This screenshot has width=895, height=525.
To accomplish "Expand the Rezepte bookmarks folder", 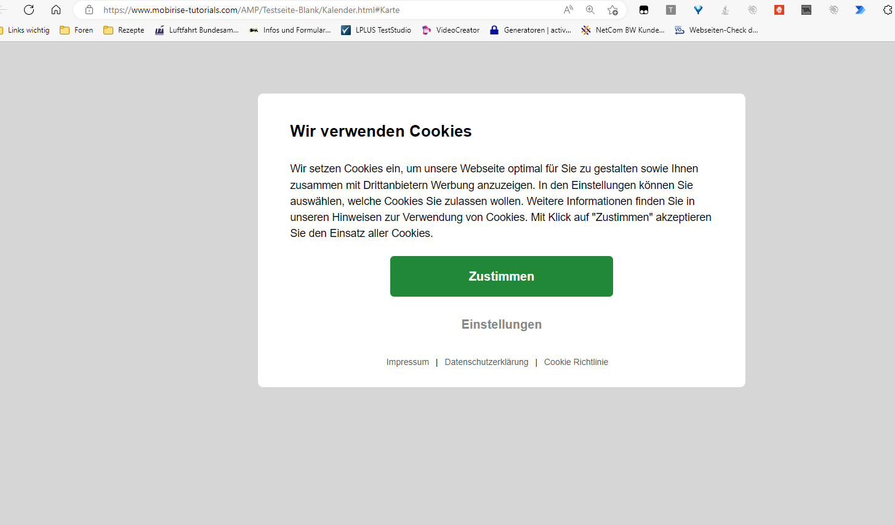I will (124, 30).
